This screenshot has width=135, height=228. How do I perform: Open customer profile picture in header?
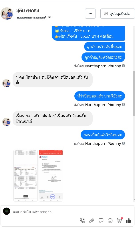[7, 13]
